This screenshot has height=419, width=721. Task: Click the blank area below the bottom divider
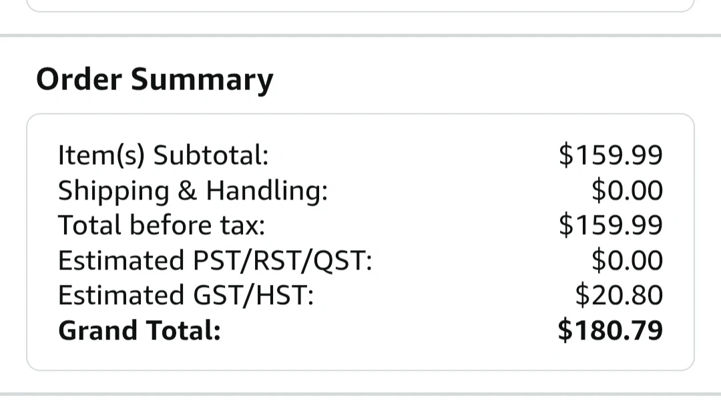[360, 408]
